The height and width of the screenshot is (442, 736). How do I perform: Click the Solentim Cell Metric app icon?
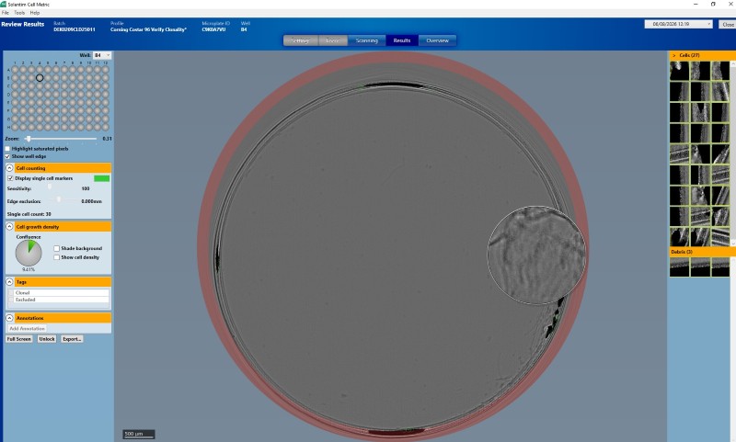tap(4, 5)
